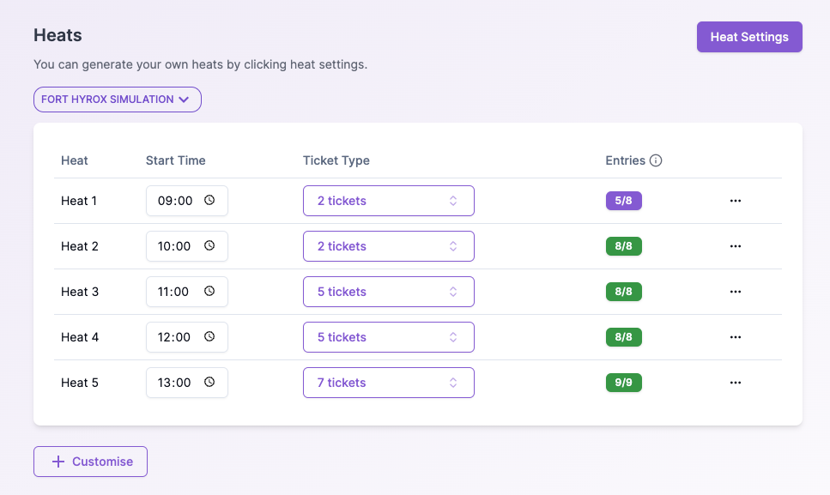The image size is (830, 495).
Task: Click the Heat 5 start time field showing 13:00
Action: (x=176, y=383)
